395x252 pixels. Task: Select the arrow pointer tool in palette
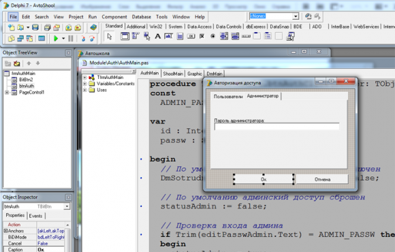click(x=110, y=37)
